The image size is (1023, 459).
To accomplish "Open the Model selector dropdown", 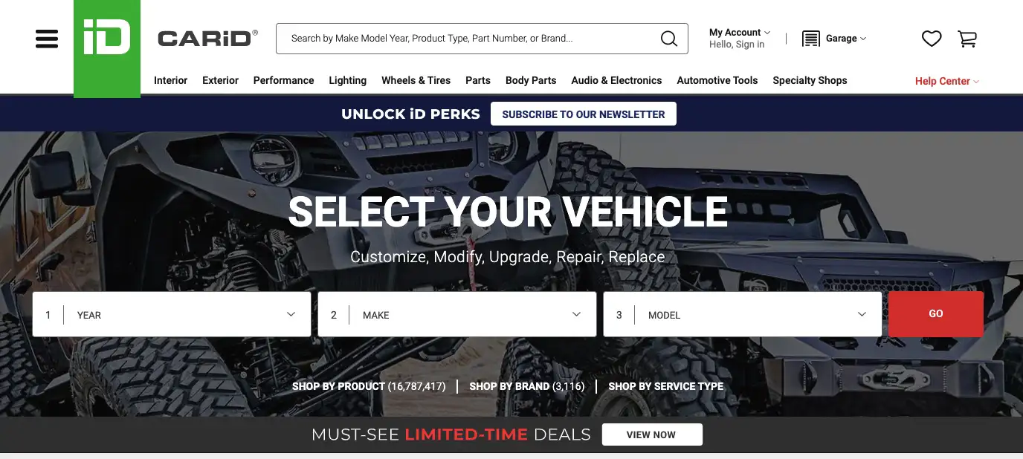I will [743, 314].
